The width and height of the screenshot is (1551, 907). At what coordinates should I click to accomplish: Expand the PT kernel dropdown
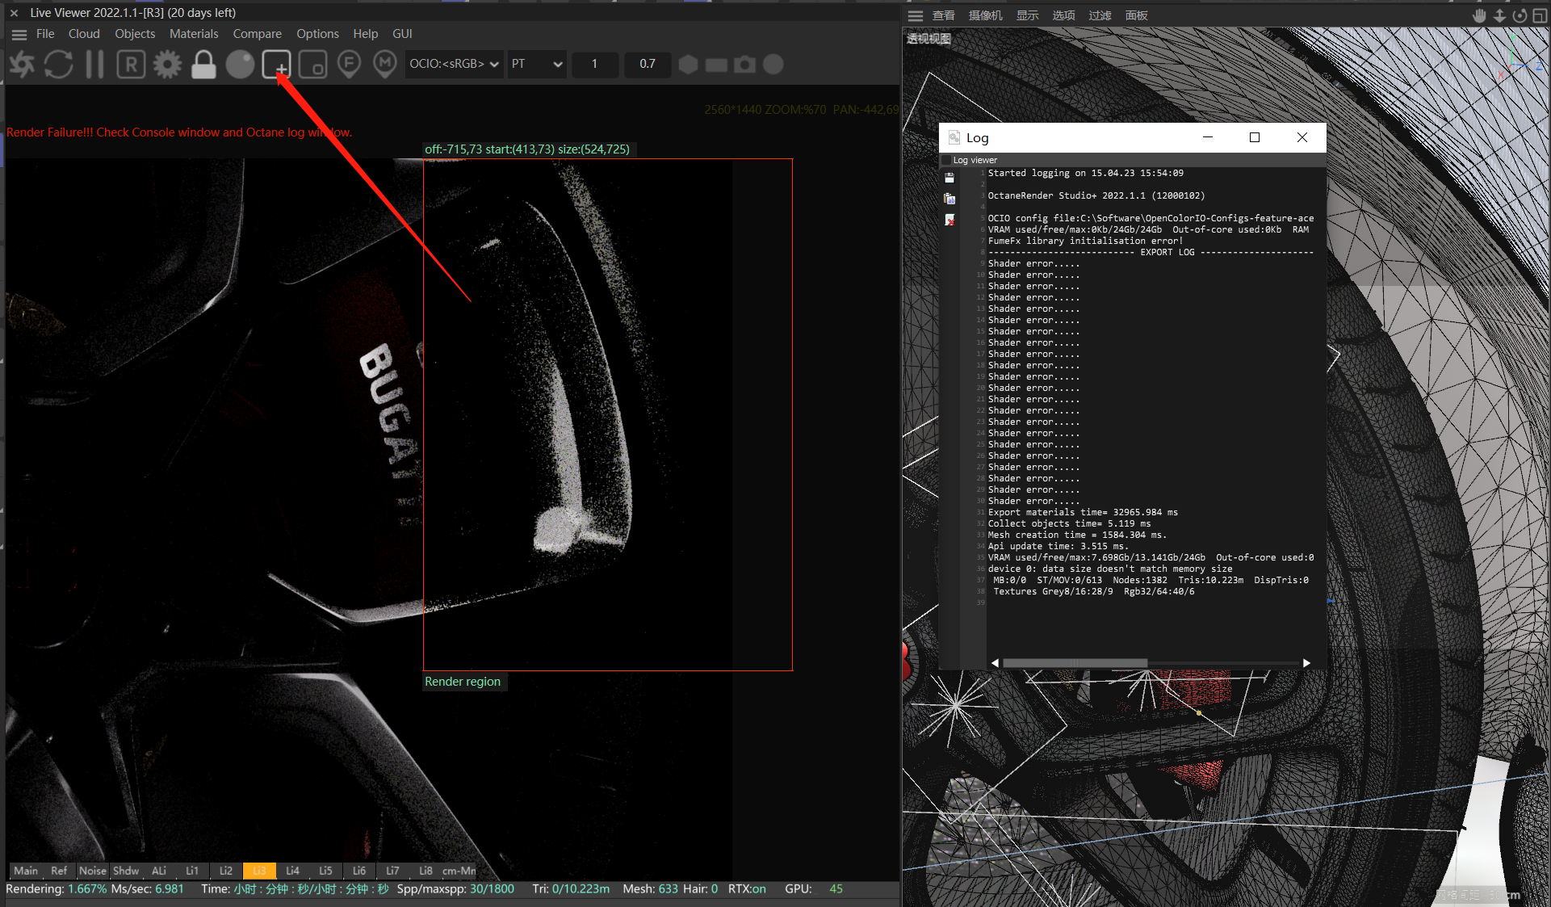537,64
